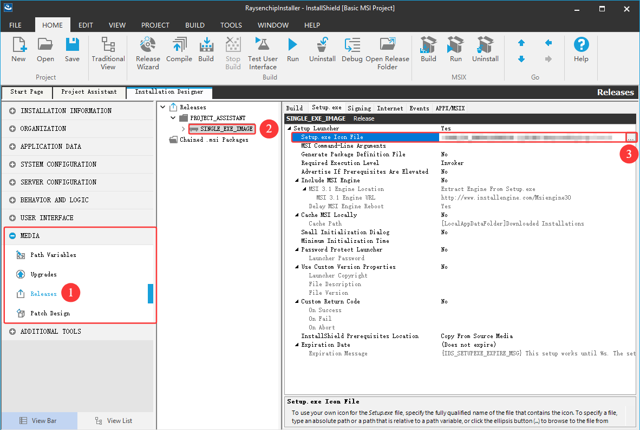Open the PROJECT ribbon tab
Image resolution: width=640 pixels, height=430 pixels.
(x=155, y=25)
